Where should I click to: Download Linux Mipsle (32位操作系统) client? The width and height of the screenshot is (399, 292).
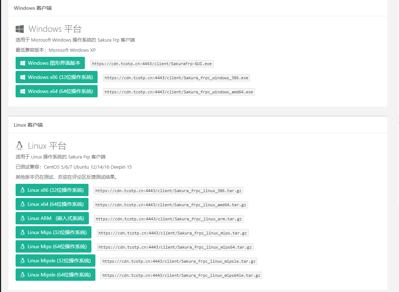(x=55, y=261)
